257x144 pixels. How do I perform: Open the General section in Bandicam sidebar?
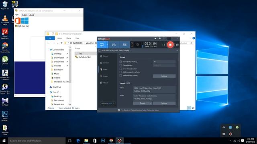click(104, 63)
